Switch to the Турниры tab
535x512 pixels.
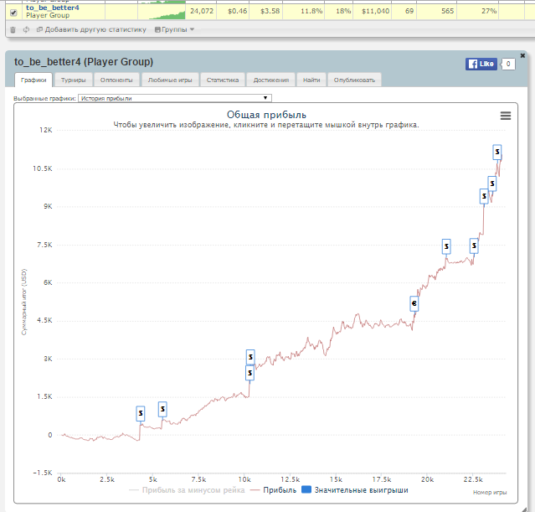74,80
